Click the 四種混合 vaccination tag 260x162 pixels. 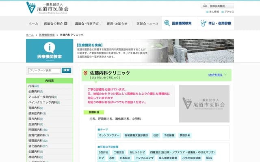(182, 152)
